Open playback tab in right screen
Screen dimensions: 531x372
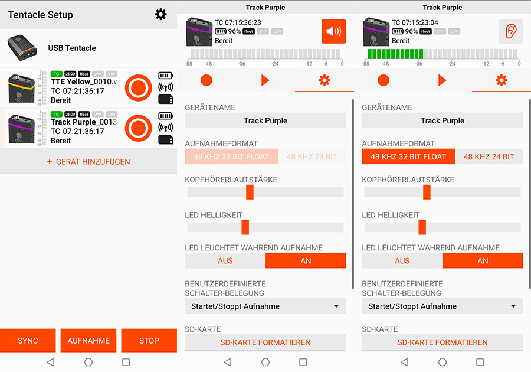click(x=442, y=80)
